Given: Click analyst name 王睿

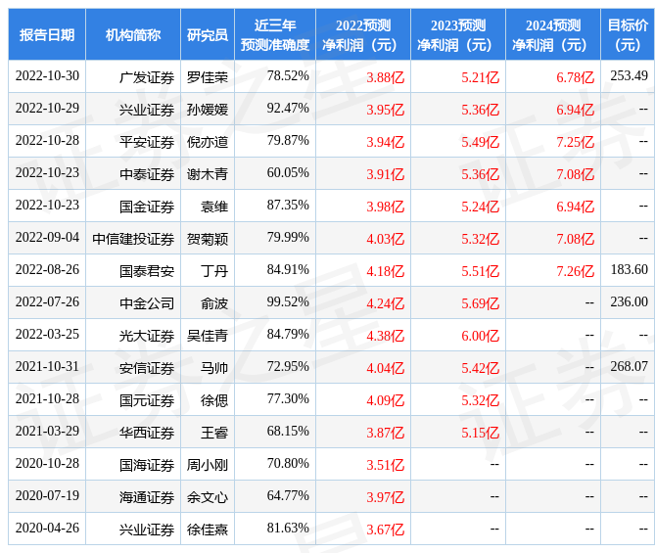Looking at the screenshot, I should click(214, 433).
